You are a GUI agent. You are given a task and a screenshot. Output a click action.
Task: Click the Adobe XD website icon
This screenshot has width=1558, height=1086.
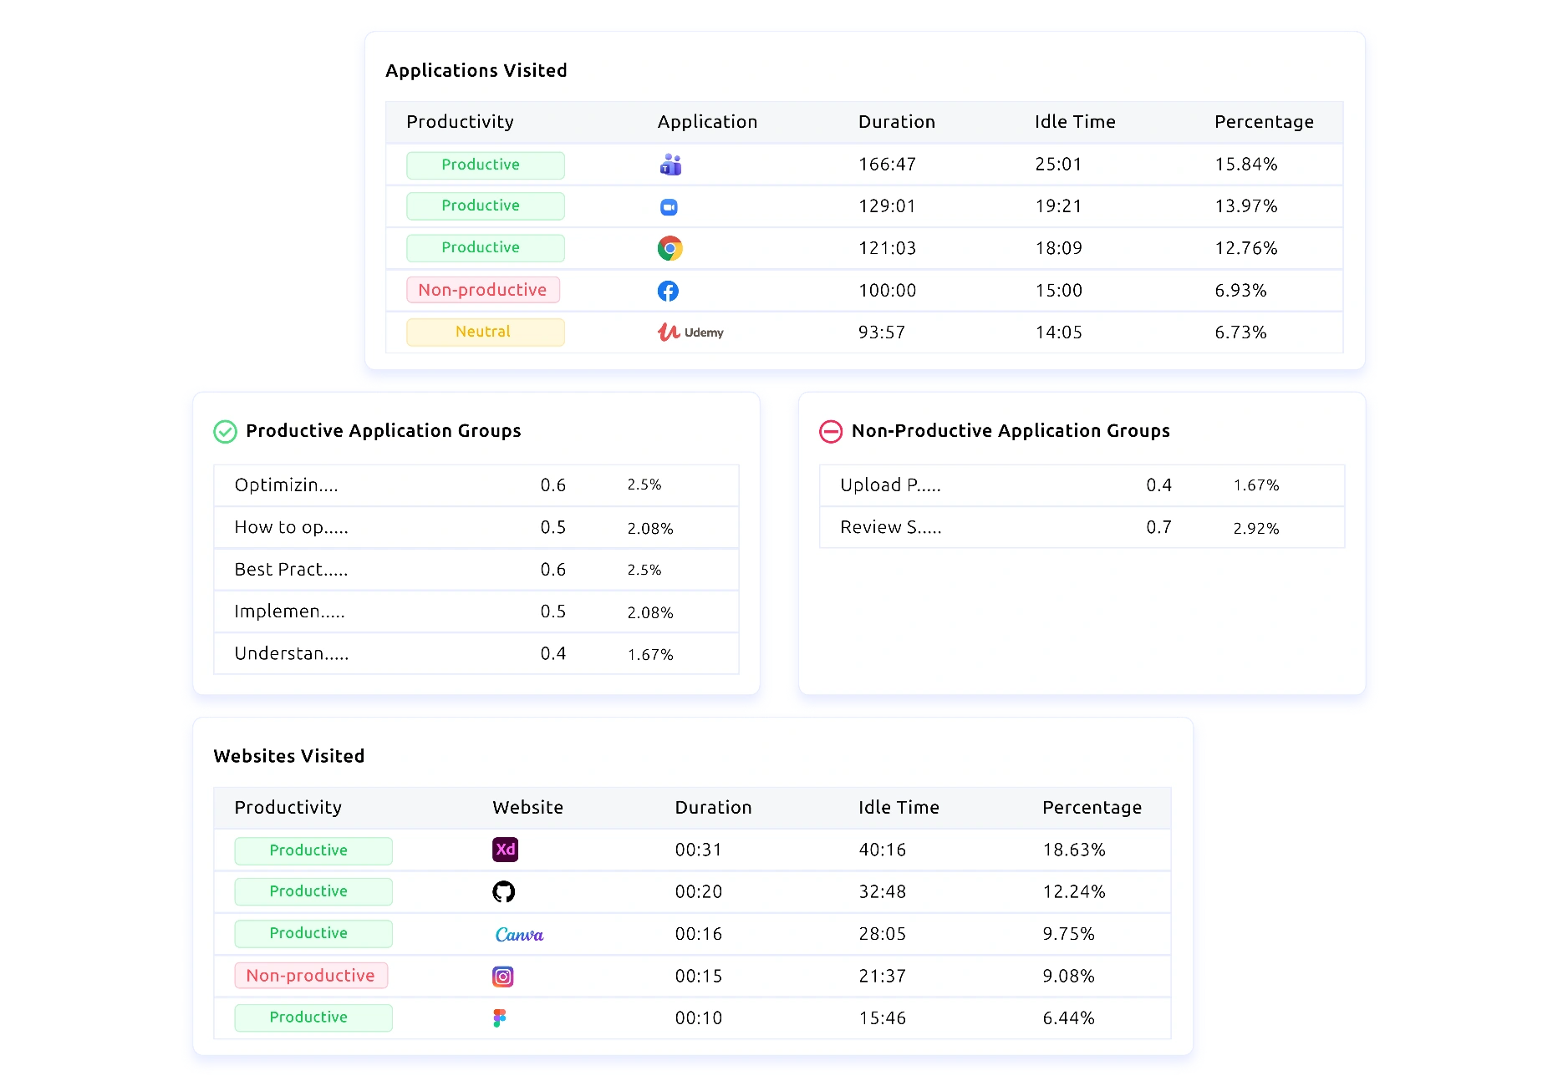pos(505,850)
